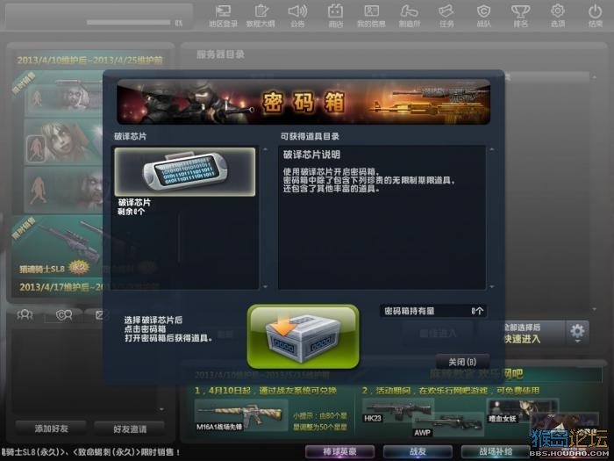This screenshot has width=614, height=461.
Task: Click the 嗜血女妖 character image
Action: click(523, 411)
